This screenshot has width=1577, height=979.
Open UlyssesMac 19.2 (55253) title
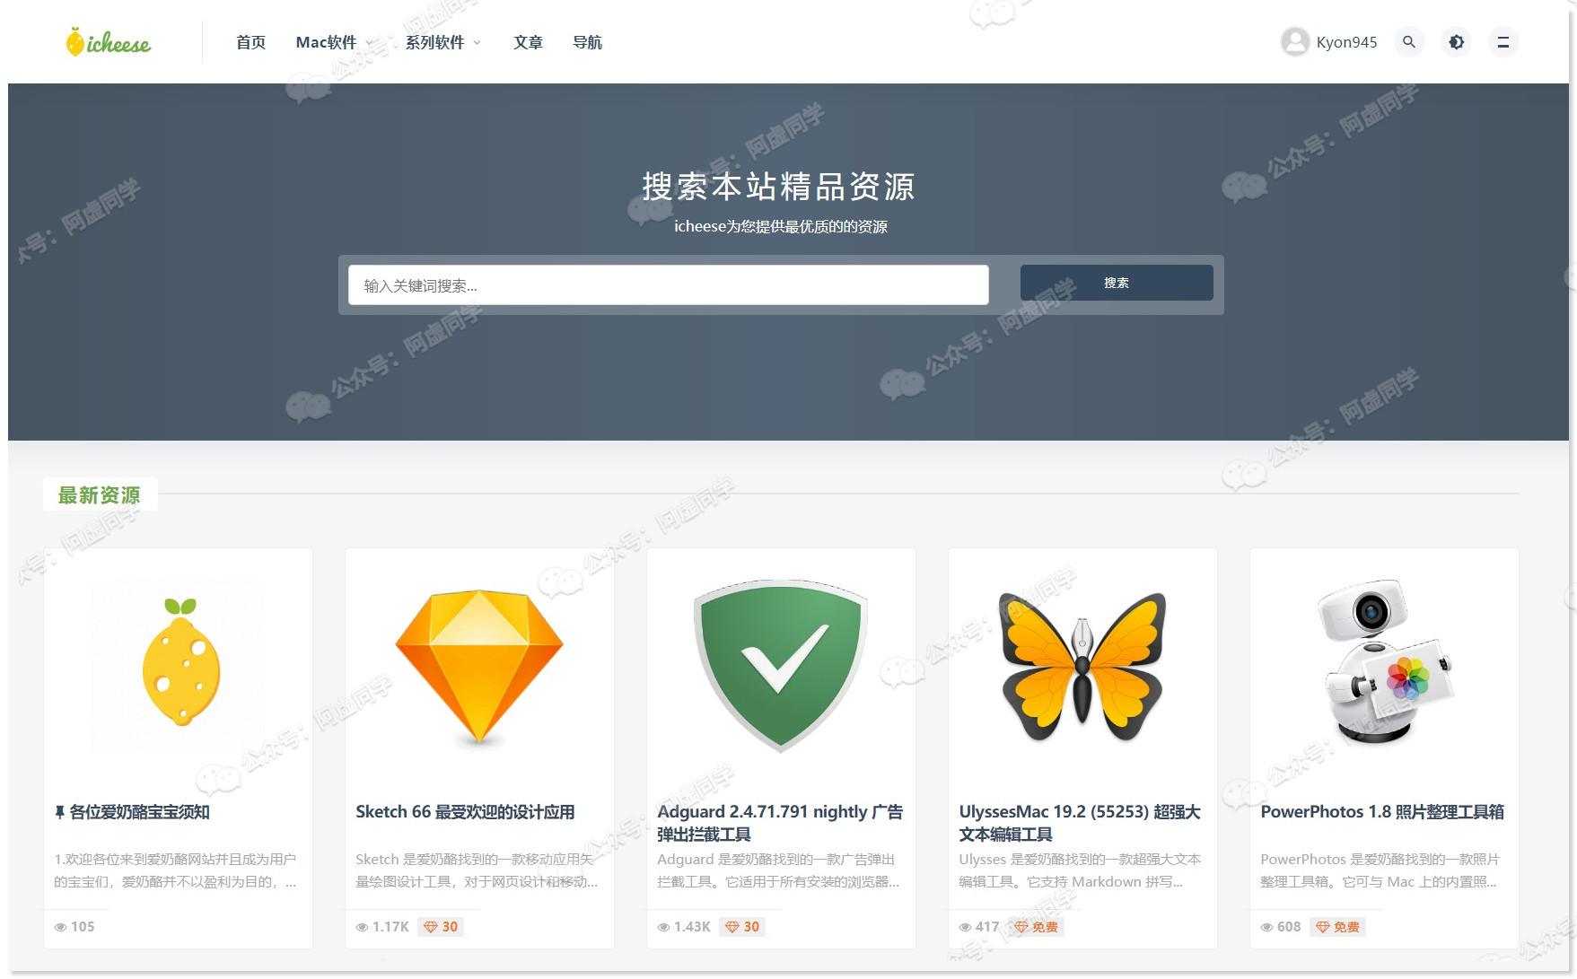click(x=1080, y=823)
